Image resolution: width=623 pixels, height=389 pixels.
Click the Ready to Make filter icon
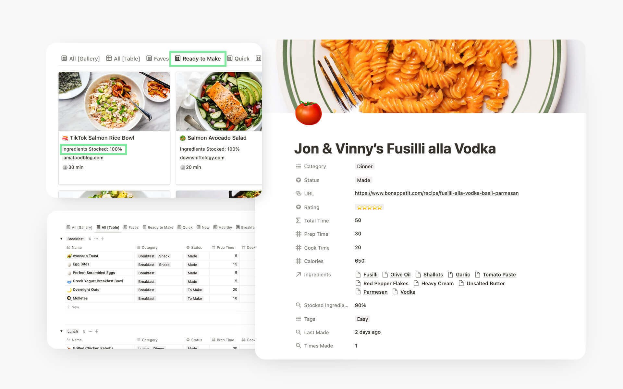click(x=177, y=58)
